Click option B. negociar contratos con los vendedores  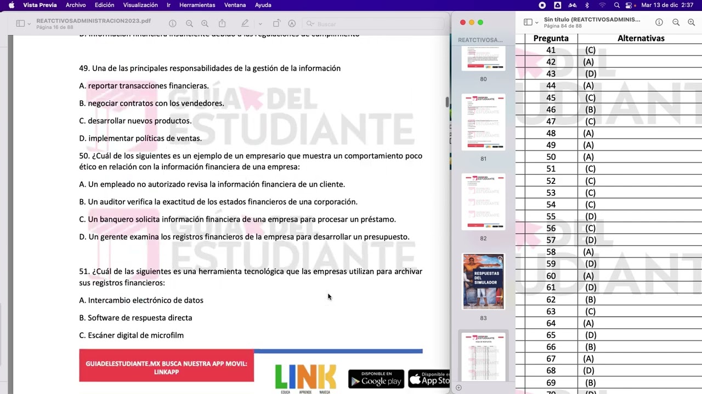151,103
